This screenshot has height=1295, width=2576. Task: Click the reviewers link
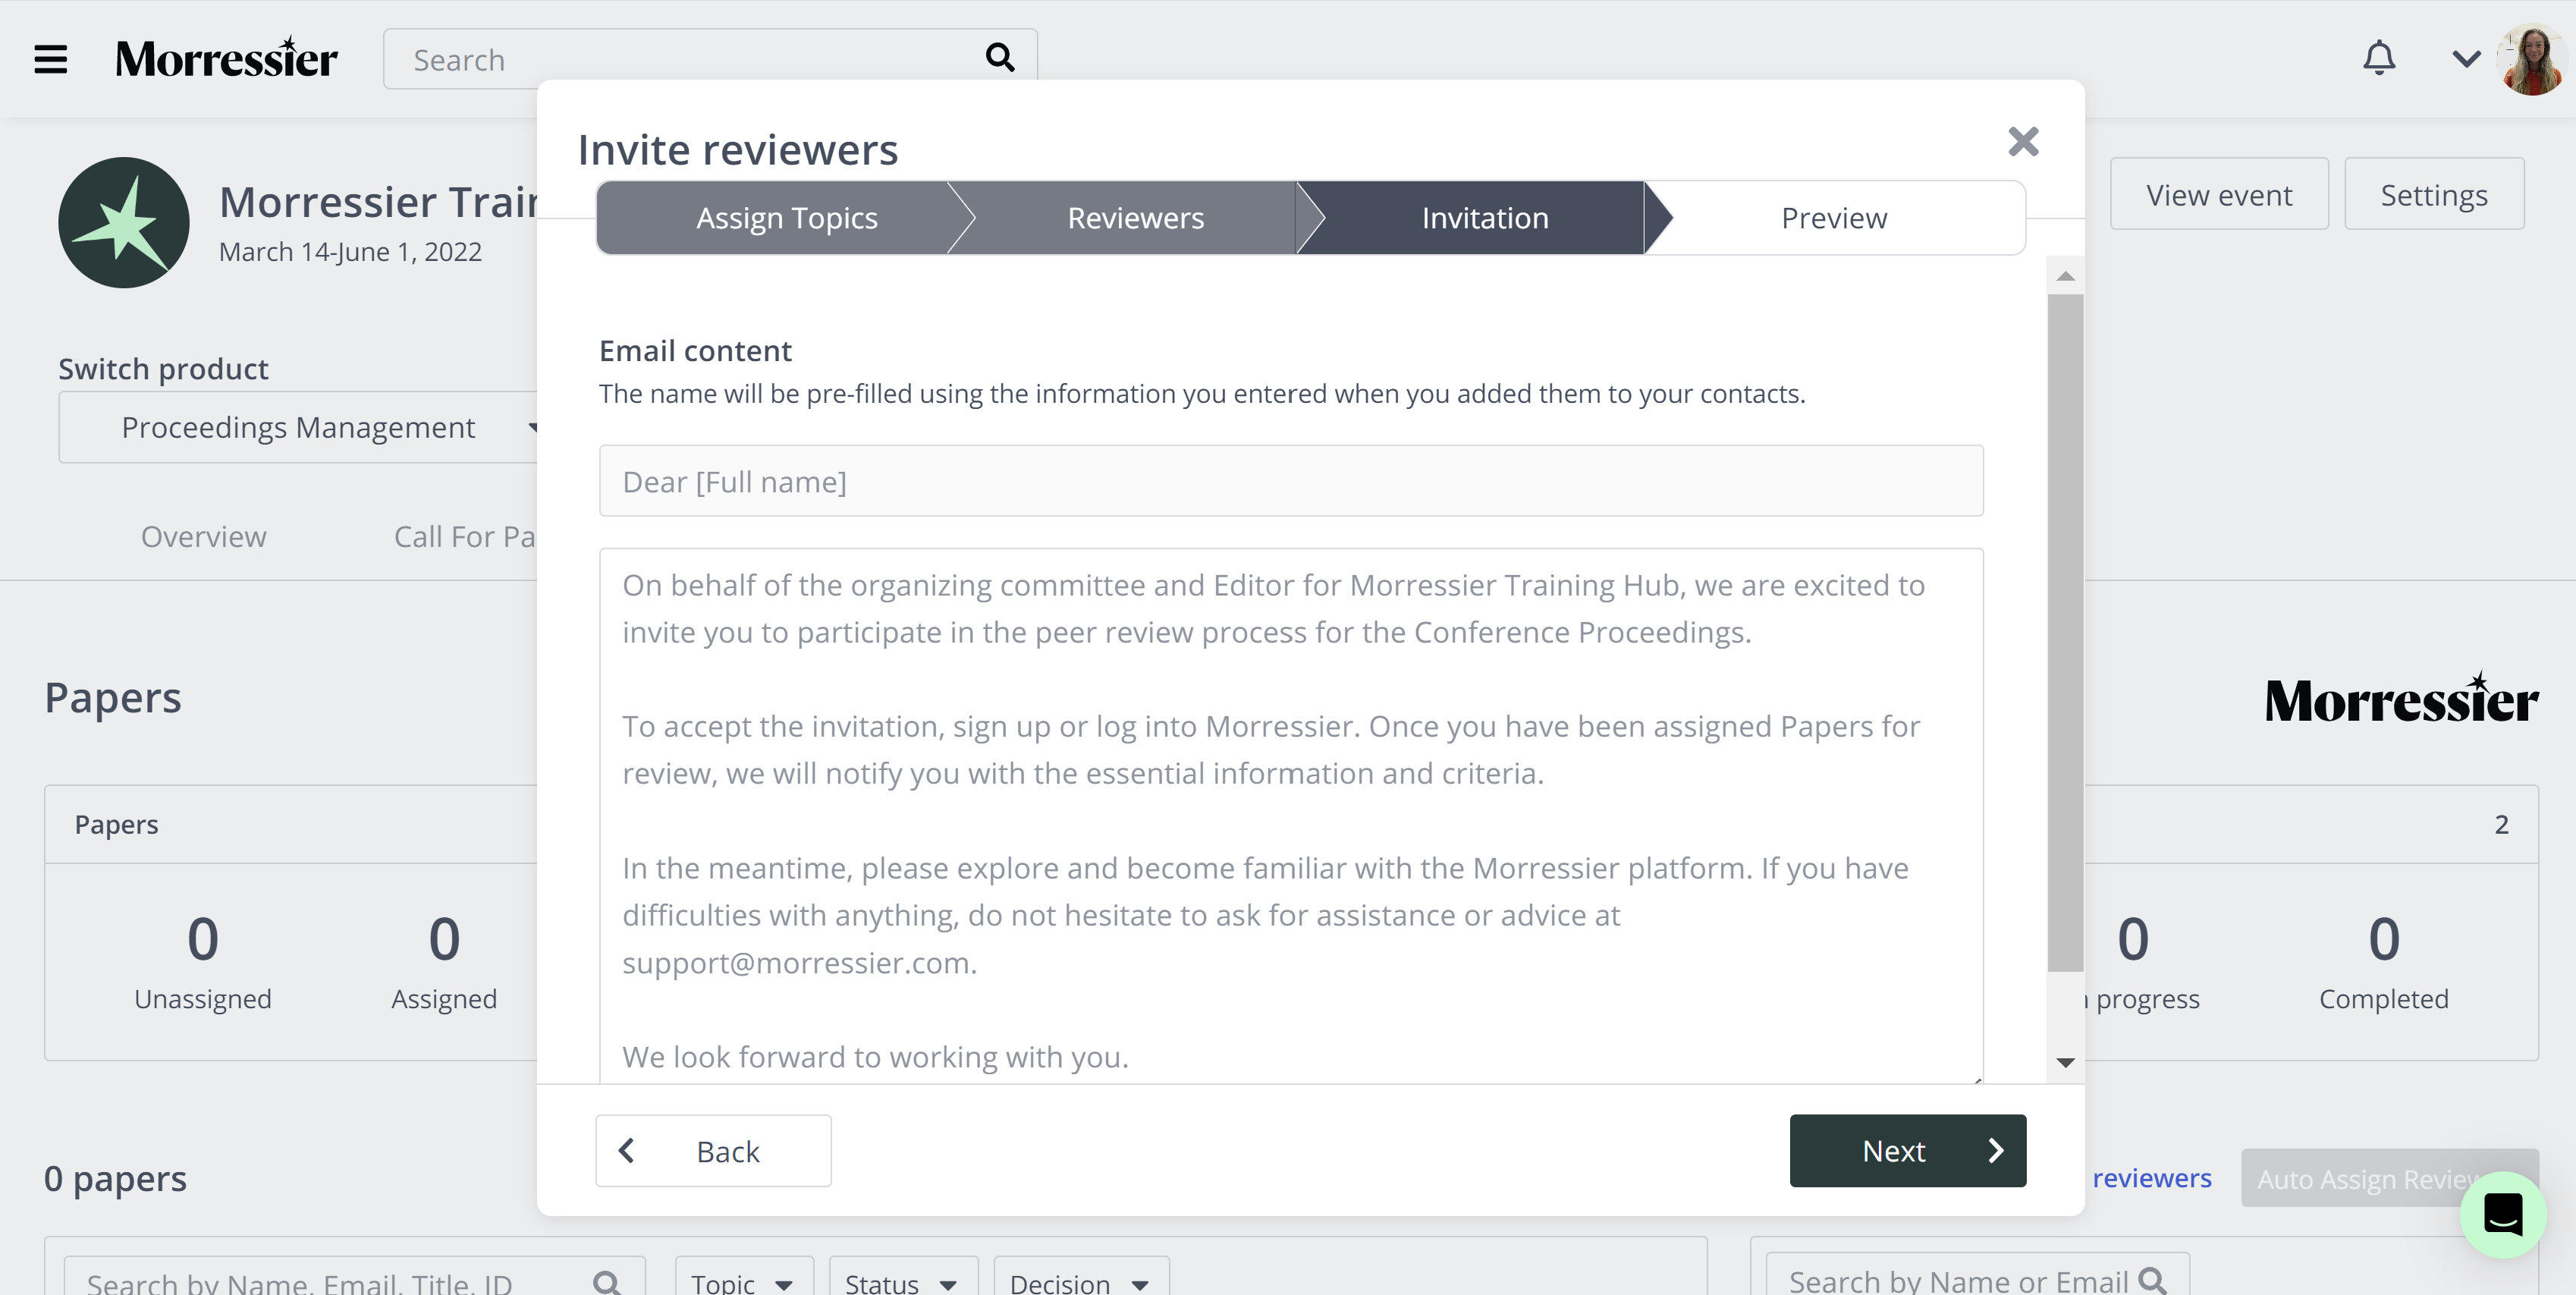pos(2151,1178)
